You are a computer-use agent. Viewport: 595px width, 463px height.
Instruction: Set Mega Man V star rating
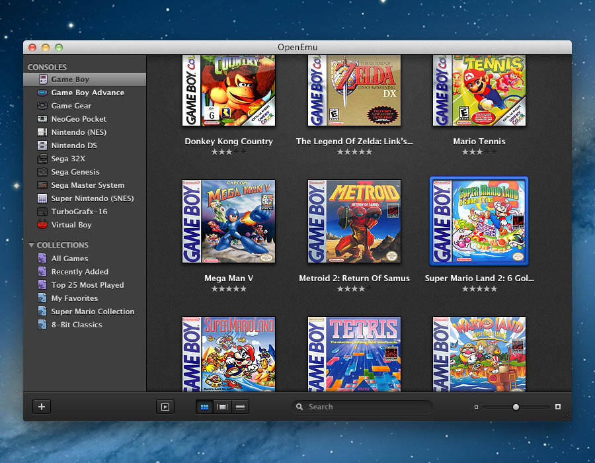(229, 289)
